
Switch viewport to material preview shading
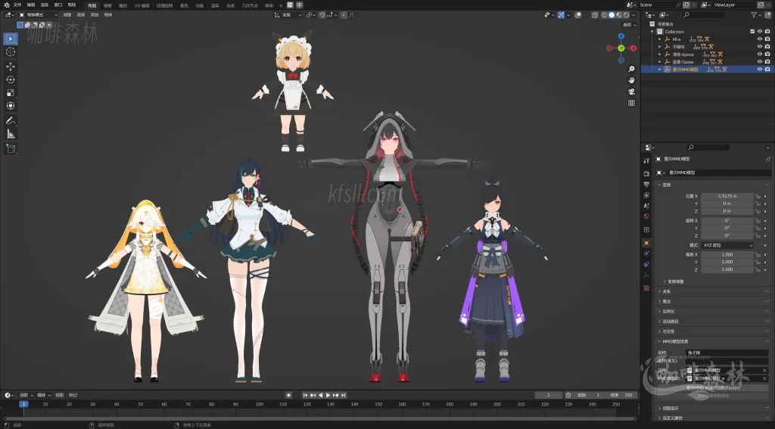coord(619,15)
